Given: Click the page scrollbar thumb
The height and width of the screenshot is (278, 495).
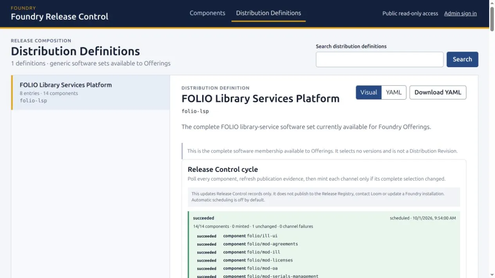Looking at the screenshot, I should [x=492, y=19].
